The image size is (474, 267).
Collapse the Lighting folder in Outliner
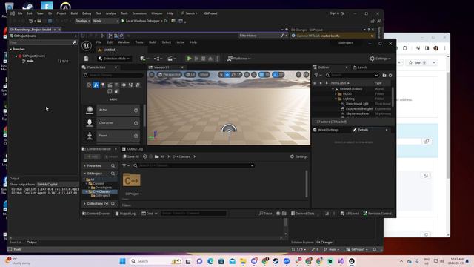[x=336, y=99]
